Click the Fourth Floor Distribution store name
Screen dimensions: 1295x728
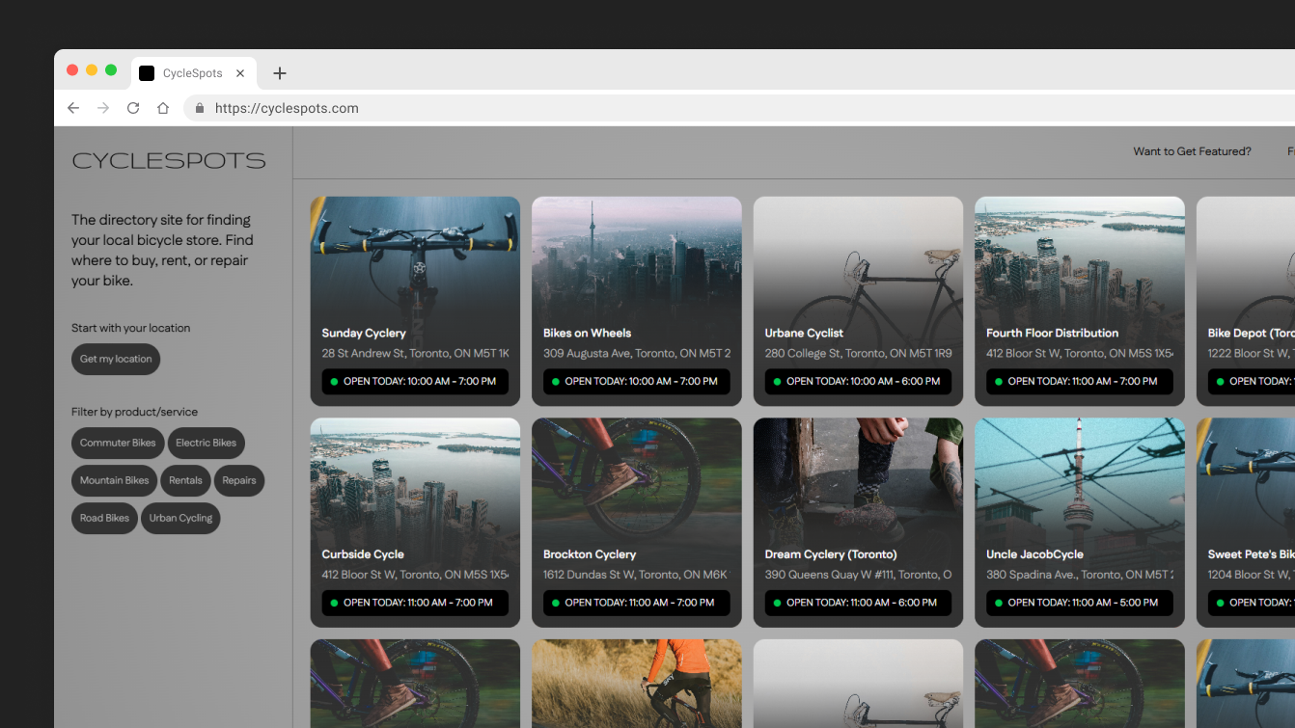coord(1052,333)
